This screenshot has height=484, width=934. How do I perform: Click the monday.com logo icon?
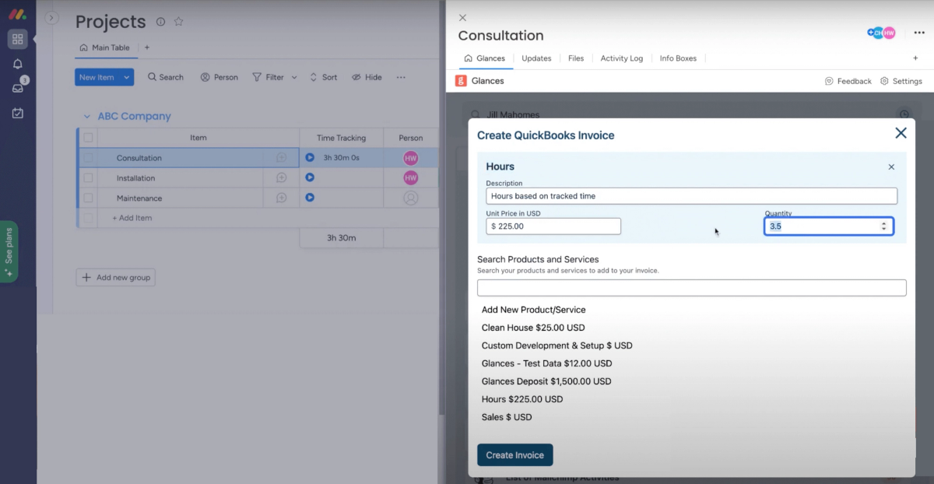(17, 14)
